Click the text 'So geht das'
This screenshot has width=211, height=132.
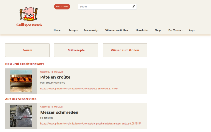47,118
